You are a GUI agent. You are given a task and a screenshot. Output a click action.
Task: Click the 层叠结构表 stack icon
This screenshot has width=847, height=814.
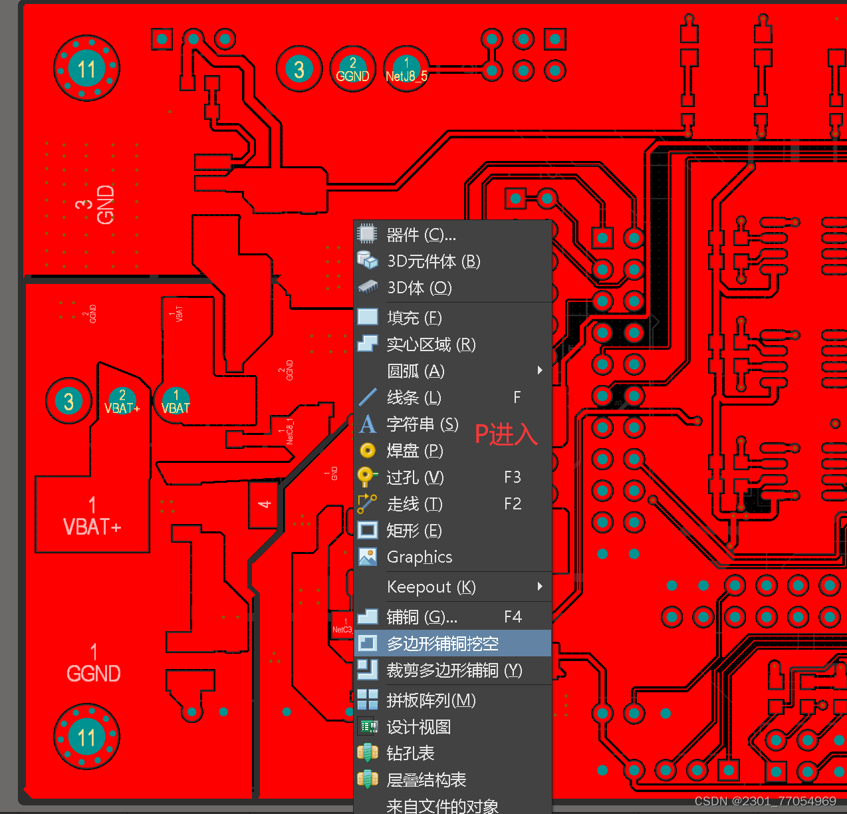[x=368, y=779]
